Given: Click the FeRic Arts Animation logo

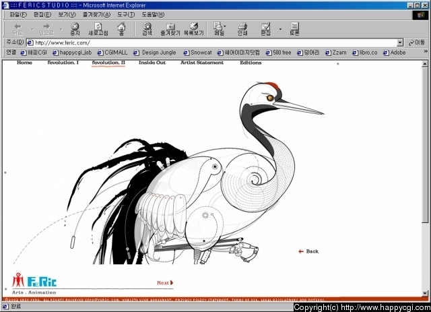Looking at the screenshot, I should 34,284.
